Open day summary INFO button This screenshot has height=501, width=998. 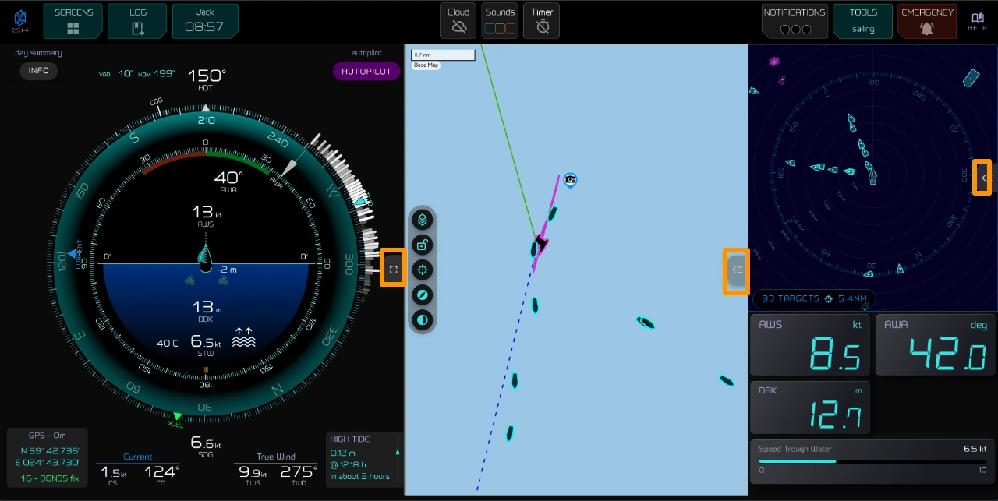pos(39,70)
